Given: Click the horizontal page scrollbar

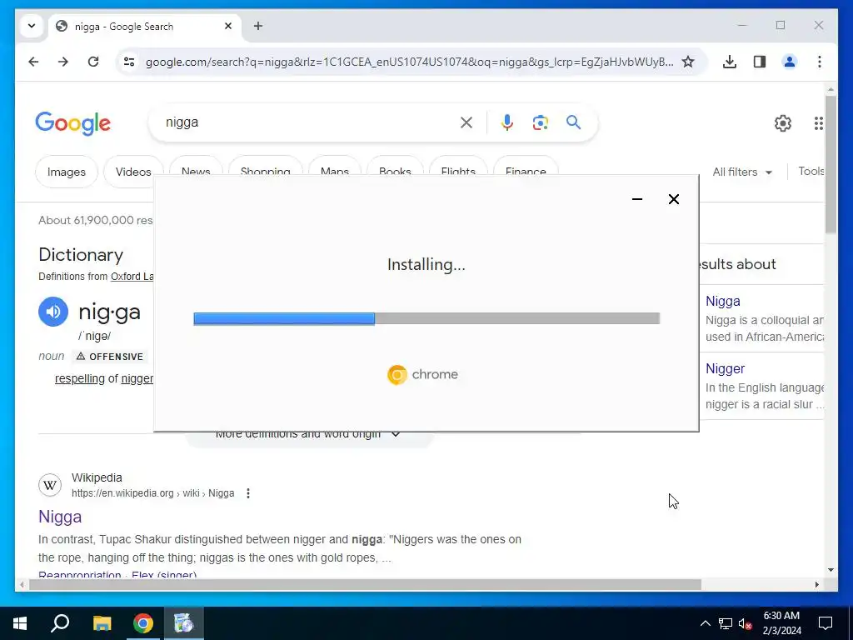Looking at the screenshot, I should coord(366,584).
